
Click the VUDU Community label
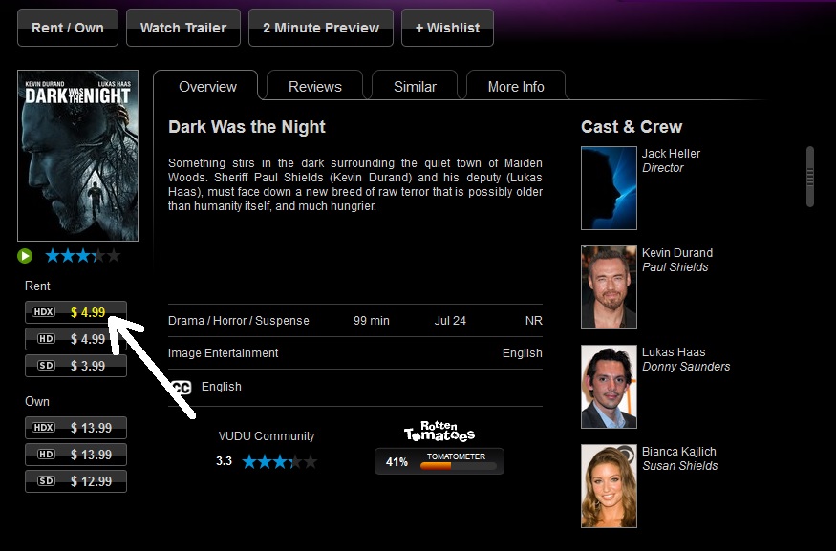267,436
